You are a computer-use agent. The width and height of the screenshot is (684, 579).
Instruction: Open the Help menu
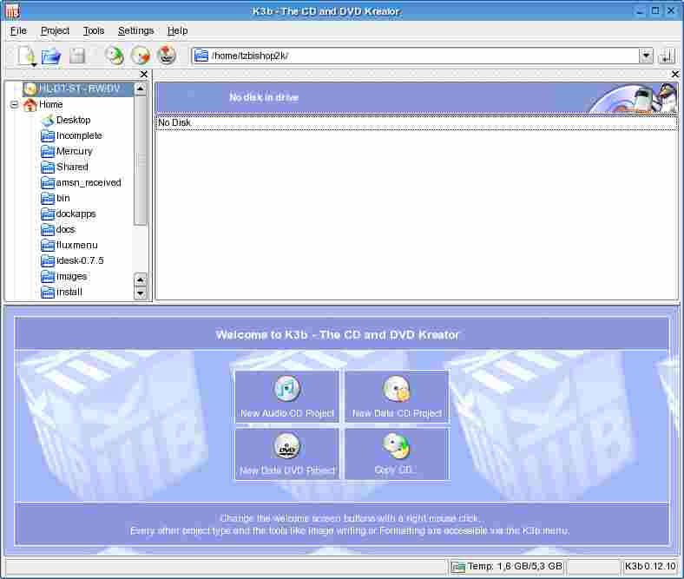click(178, 30)
